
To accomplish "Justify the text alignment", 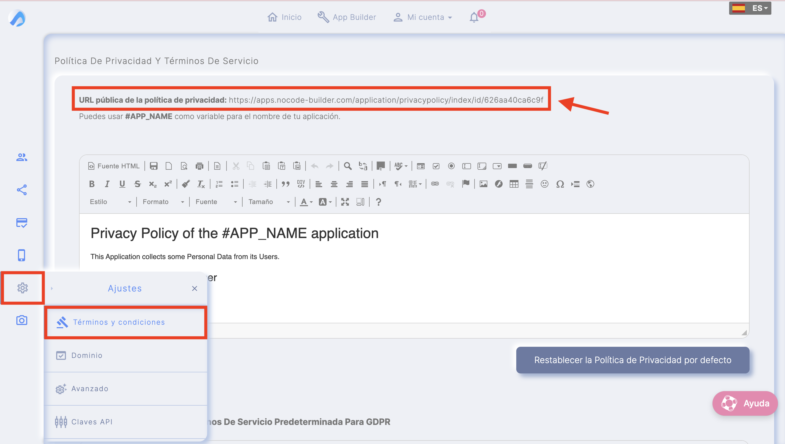I will [364, 184].
